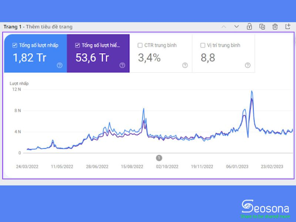This screenshot has height=222, width=296.
Task: Click the page lock icon
Action: [249, 27]
